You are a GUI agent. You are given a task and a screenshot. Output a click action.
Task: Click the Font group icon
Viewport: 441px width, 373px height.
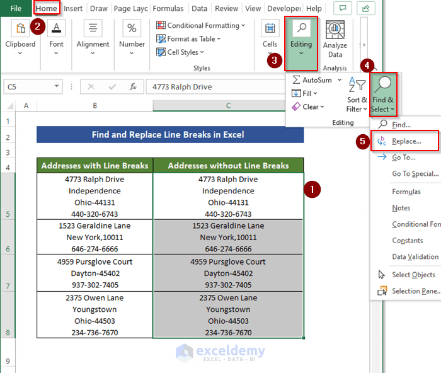[57, 29]
